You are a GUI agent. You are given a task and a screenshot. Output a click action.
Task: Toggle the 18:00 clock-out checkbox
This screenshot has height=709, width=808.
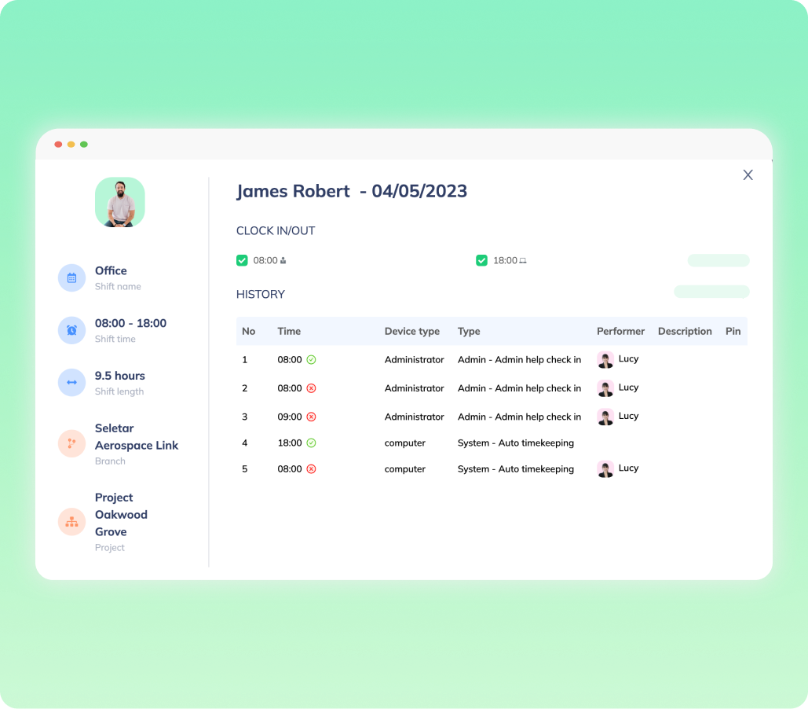pos(481,260)
